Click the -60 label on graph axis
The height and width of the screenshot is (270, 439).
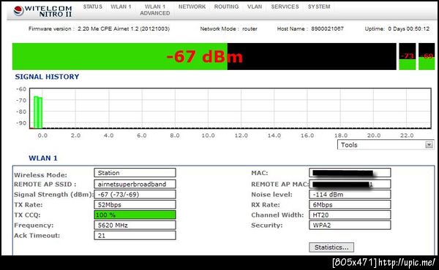(21, 89)
